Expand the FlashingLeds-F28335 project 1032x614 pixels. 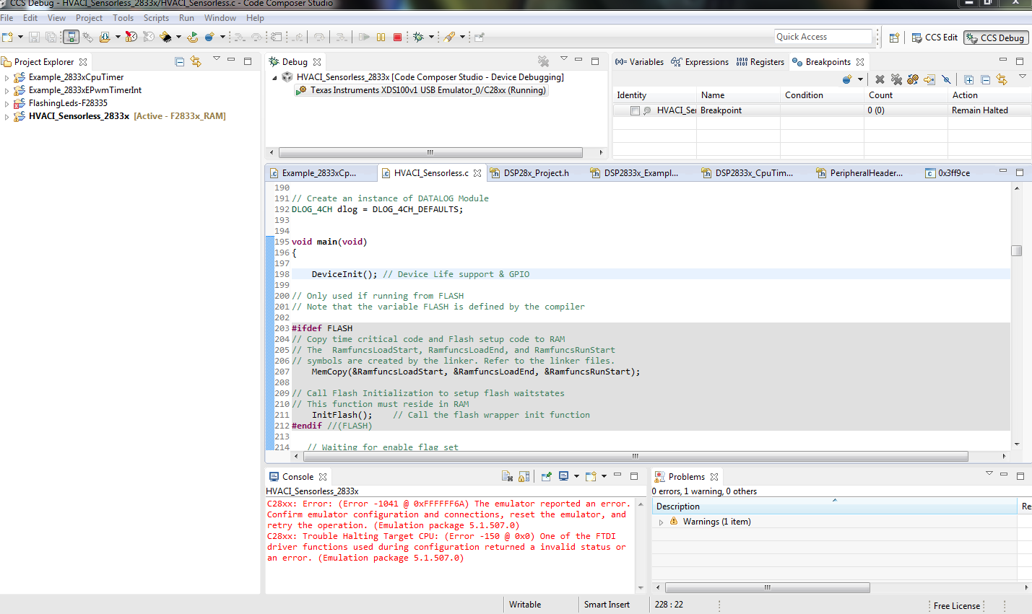point(7,103)
